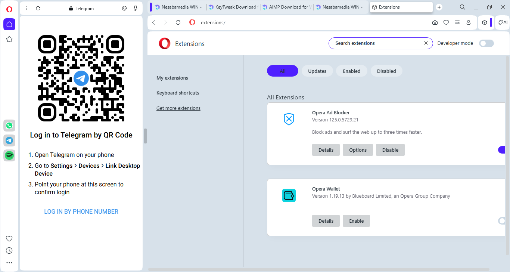510x272 pixels.
Task: Open Spotify in the sidebar
Action: (9, 155)
